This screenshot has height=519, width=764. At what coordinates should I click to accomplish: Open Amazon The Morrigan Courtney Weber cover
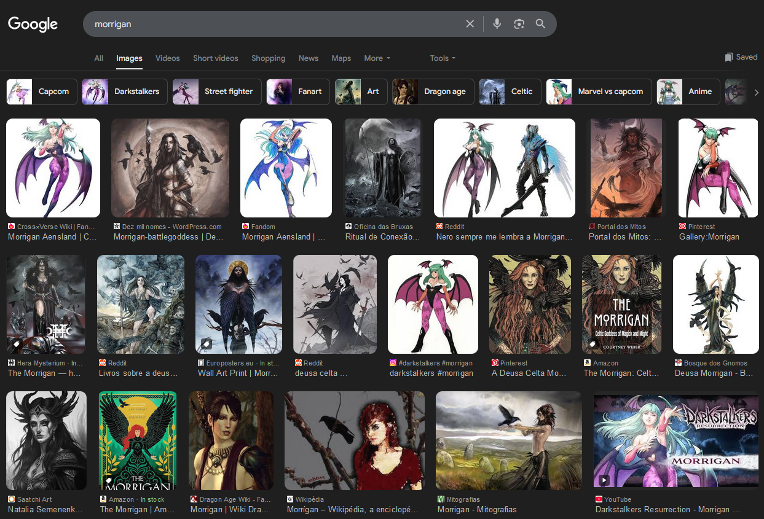coord(622,304)
